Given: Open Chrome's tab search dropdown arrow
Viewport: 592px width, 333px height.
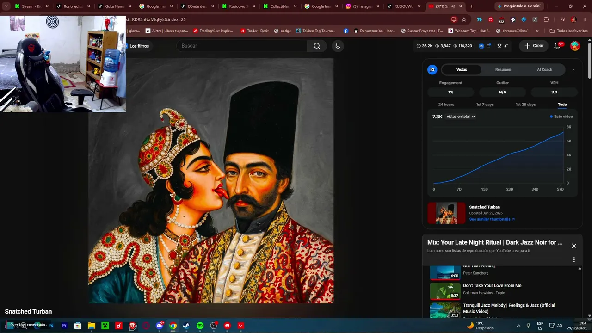Looking at the screenshot, I should coord(6,6).
